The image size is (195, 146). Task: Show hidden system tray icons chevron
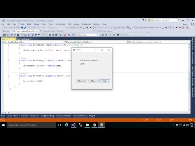point(173,125)
